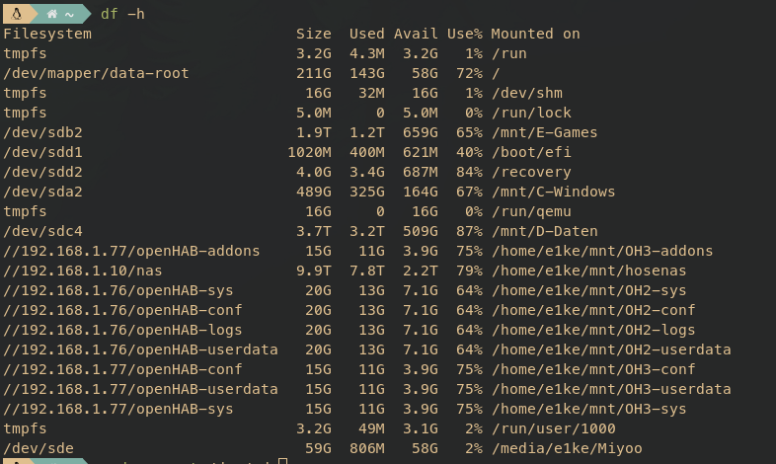Click the /mnt/E-Games mount path
Viewport: 776px width, 464px height.
tap(544, 132)
